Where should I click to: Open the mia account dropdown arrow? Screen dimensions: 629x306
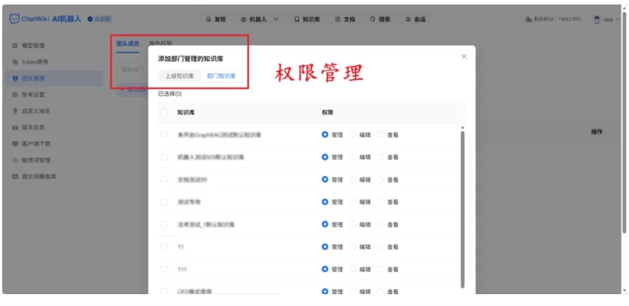[618, 19]
